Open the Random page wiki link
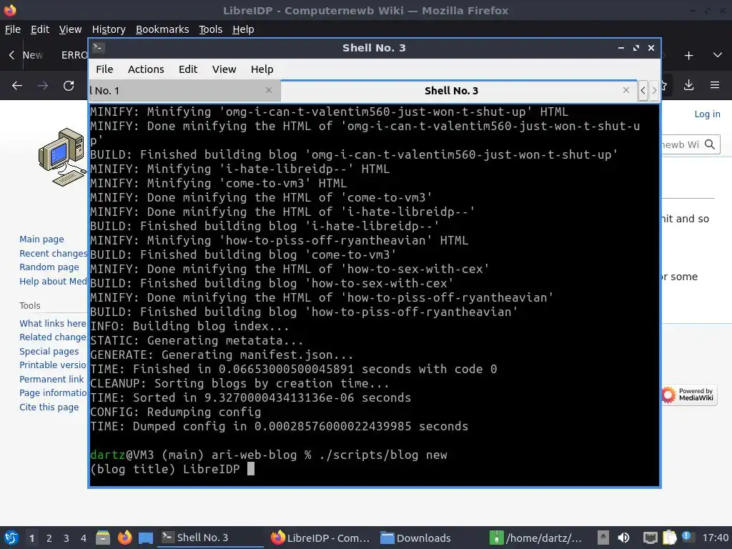Viewport: 732px width, 549px height. tap(49, 267)
